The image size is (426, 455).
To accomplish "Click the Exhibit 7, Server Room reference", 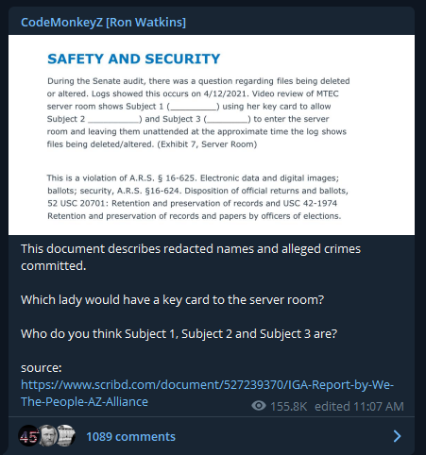I will [207, 144].
